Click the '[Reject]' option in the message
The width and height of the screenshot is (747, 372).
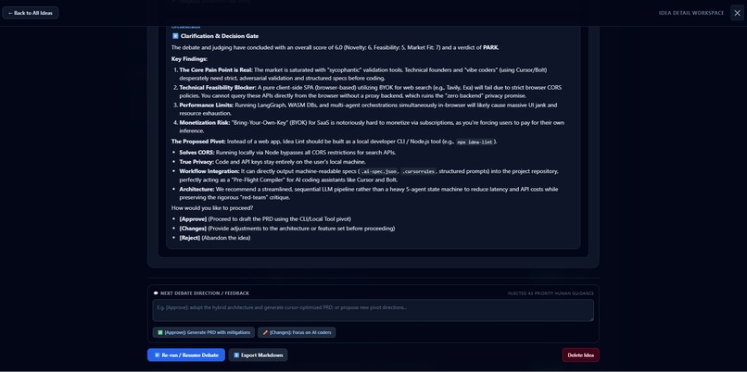(x=190, y=238)
